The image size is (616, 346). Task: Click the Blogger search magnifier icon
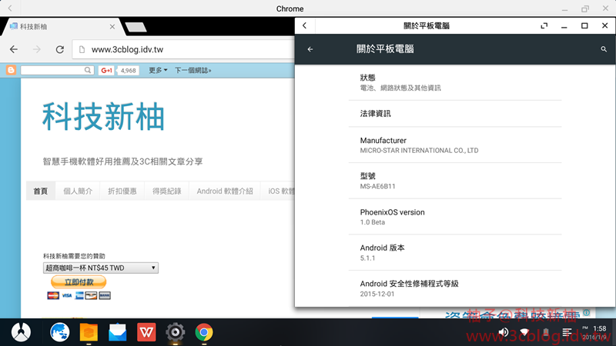tap(88, 70)
